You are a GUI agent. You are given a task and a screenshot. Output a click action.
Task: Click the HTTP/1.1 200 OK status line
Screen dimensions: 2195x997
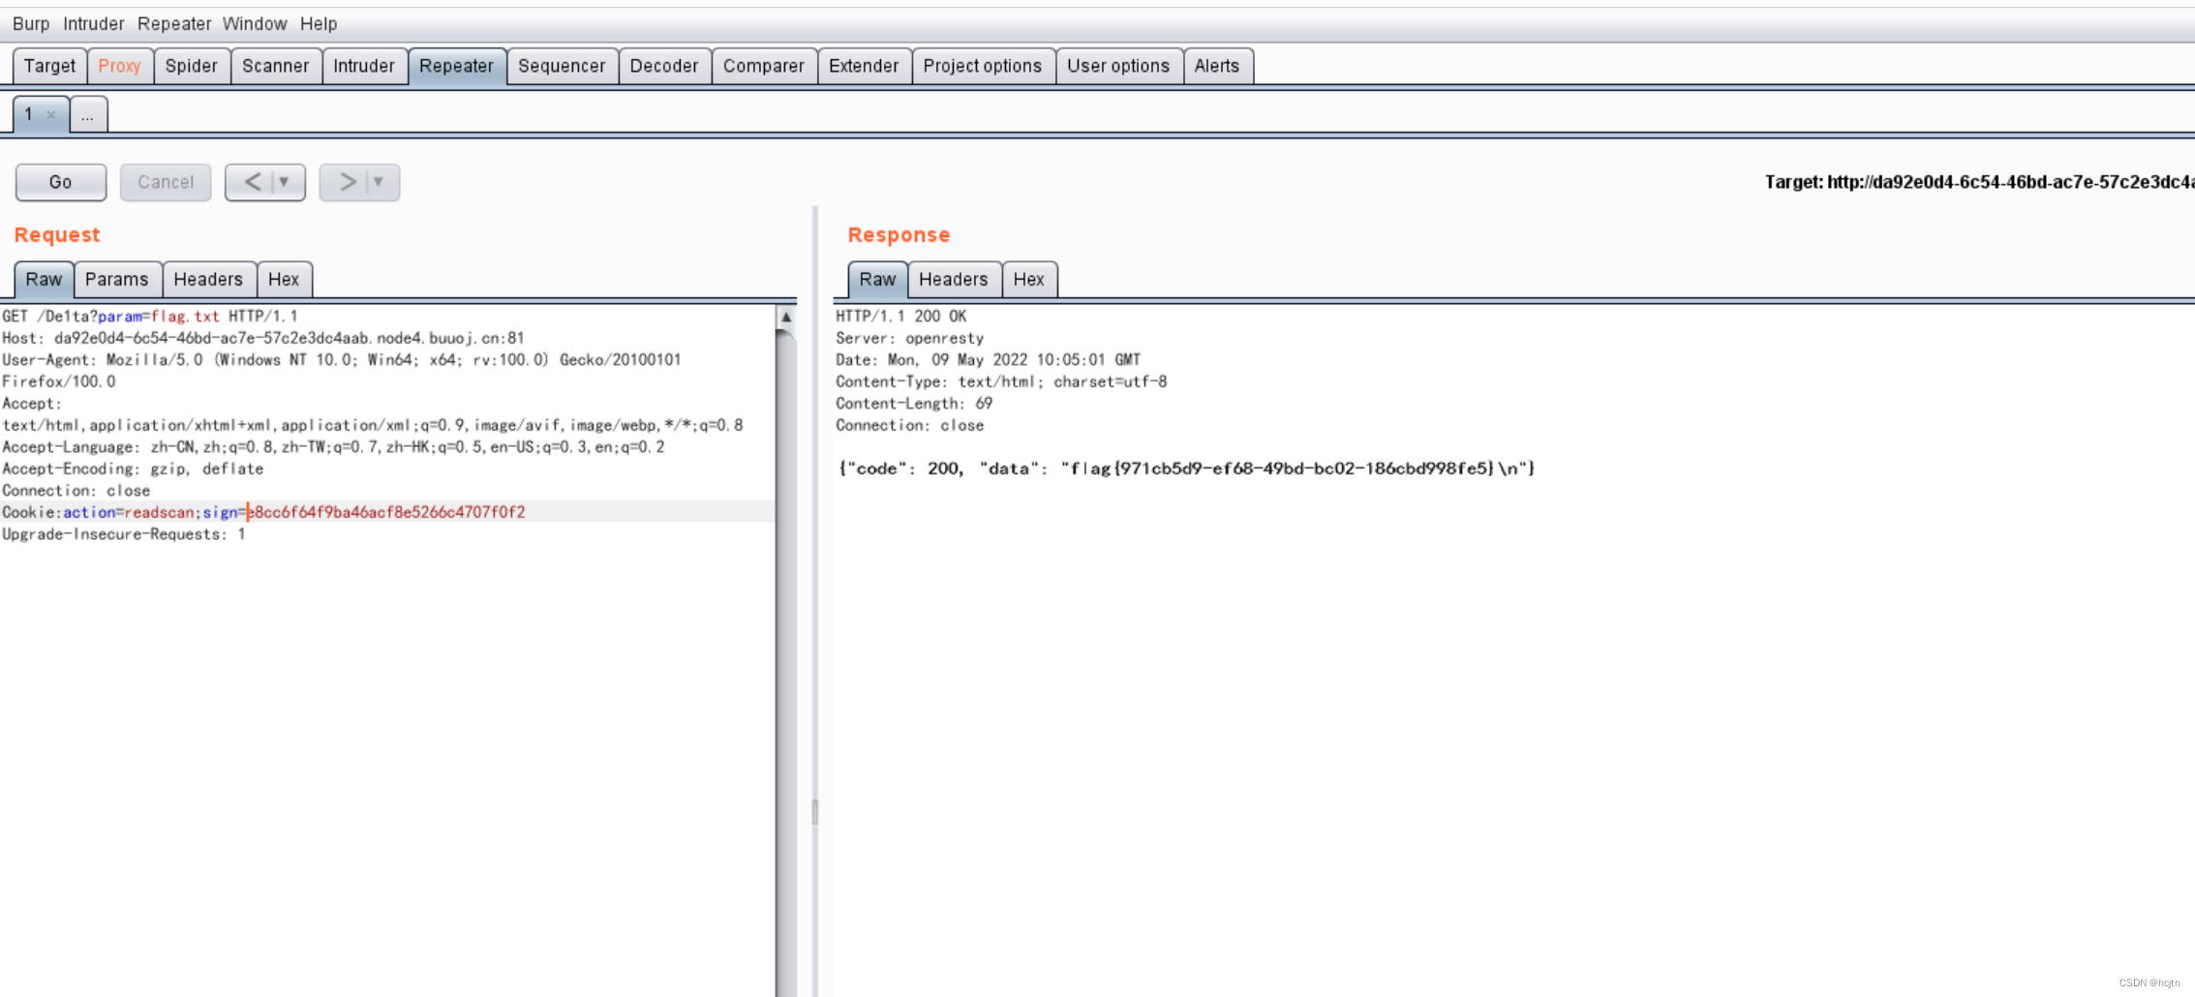[x=901, y=317]
